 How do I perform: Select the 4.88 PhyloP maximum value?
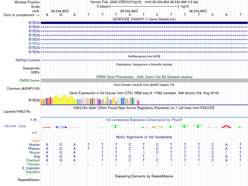[33, 120]
